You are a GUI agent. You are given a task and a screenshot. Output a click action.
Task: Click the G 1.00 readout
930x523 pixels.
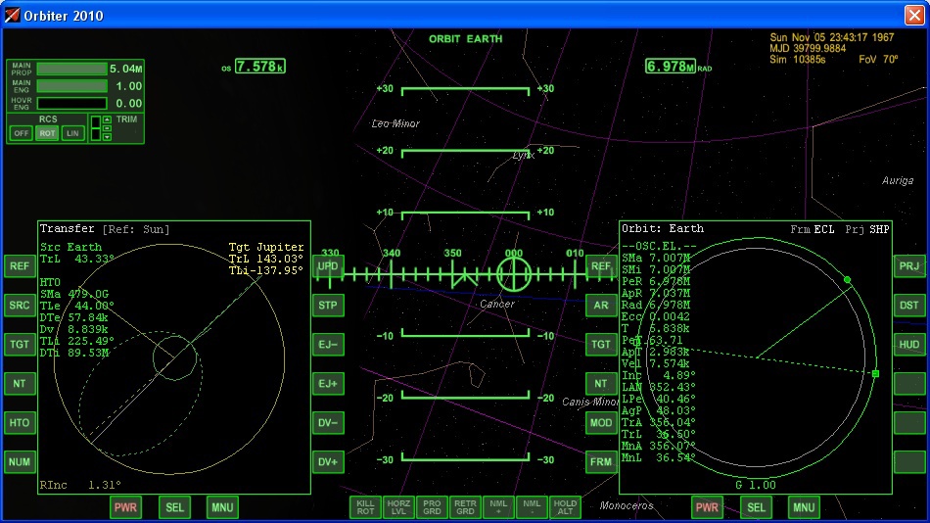pos(756,485)
